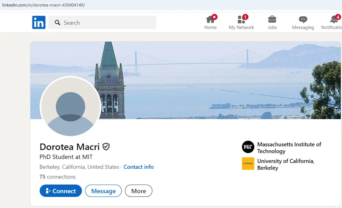Send a Message to Dorotea
The width and height of the screenshot is (342, 208).
coord(103,191)
